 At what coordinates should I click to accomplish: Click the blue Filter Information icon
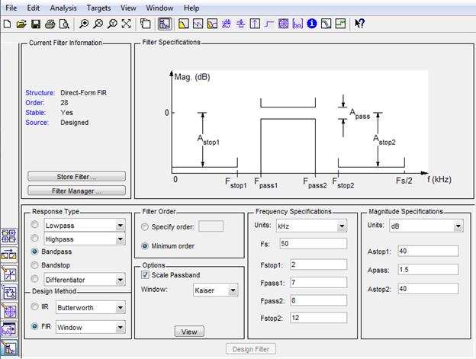[312, 24]
